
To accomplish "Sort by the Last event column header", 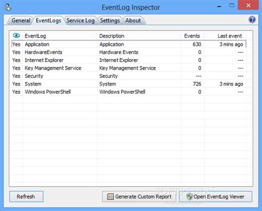I will [229, 36].
